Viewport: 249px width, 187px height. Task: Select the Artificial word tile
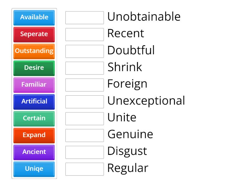pos(34,102)
